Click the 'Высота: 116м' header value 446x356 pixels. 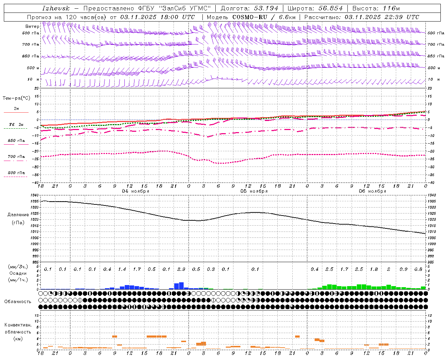click(376, 8)
